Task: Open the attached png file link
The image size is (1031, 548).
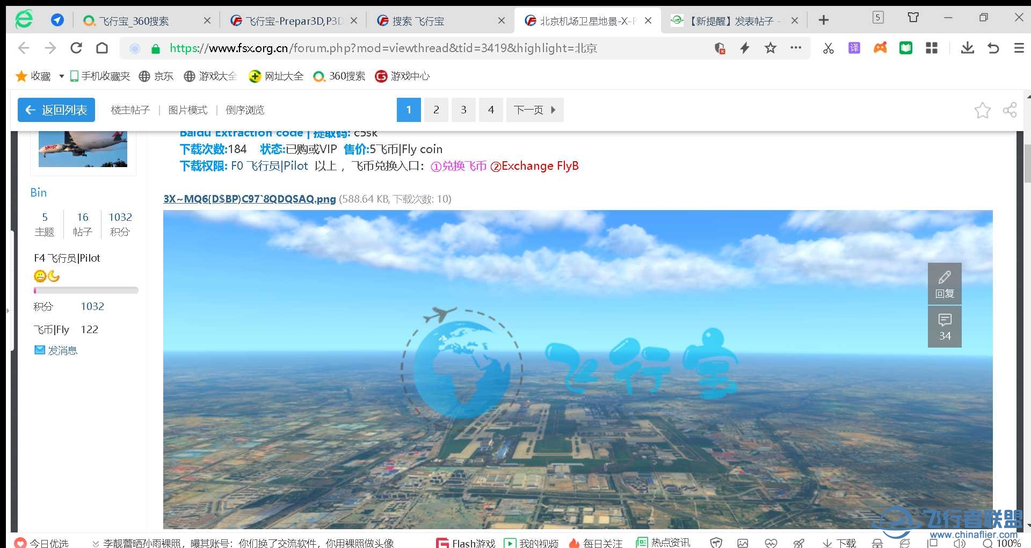Action: 250,199
